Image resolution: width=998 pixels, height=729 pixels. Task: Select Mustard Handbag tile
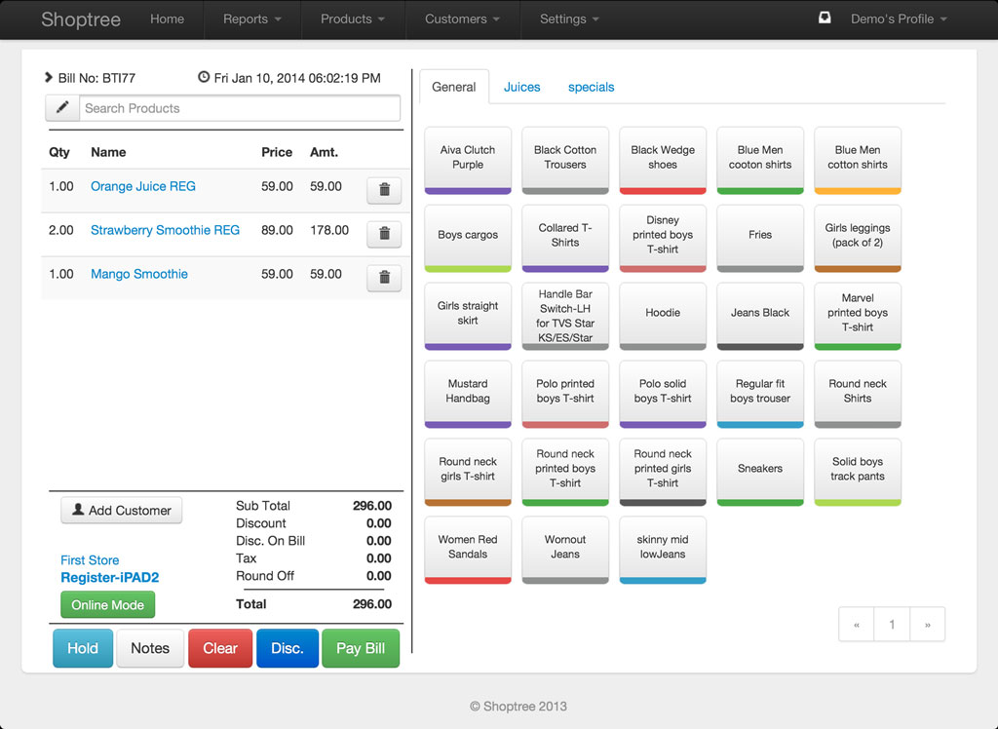coord(468,394)
